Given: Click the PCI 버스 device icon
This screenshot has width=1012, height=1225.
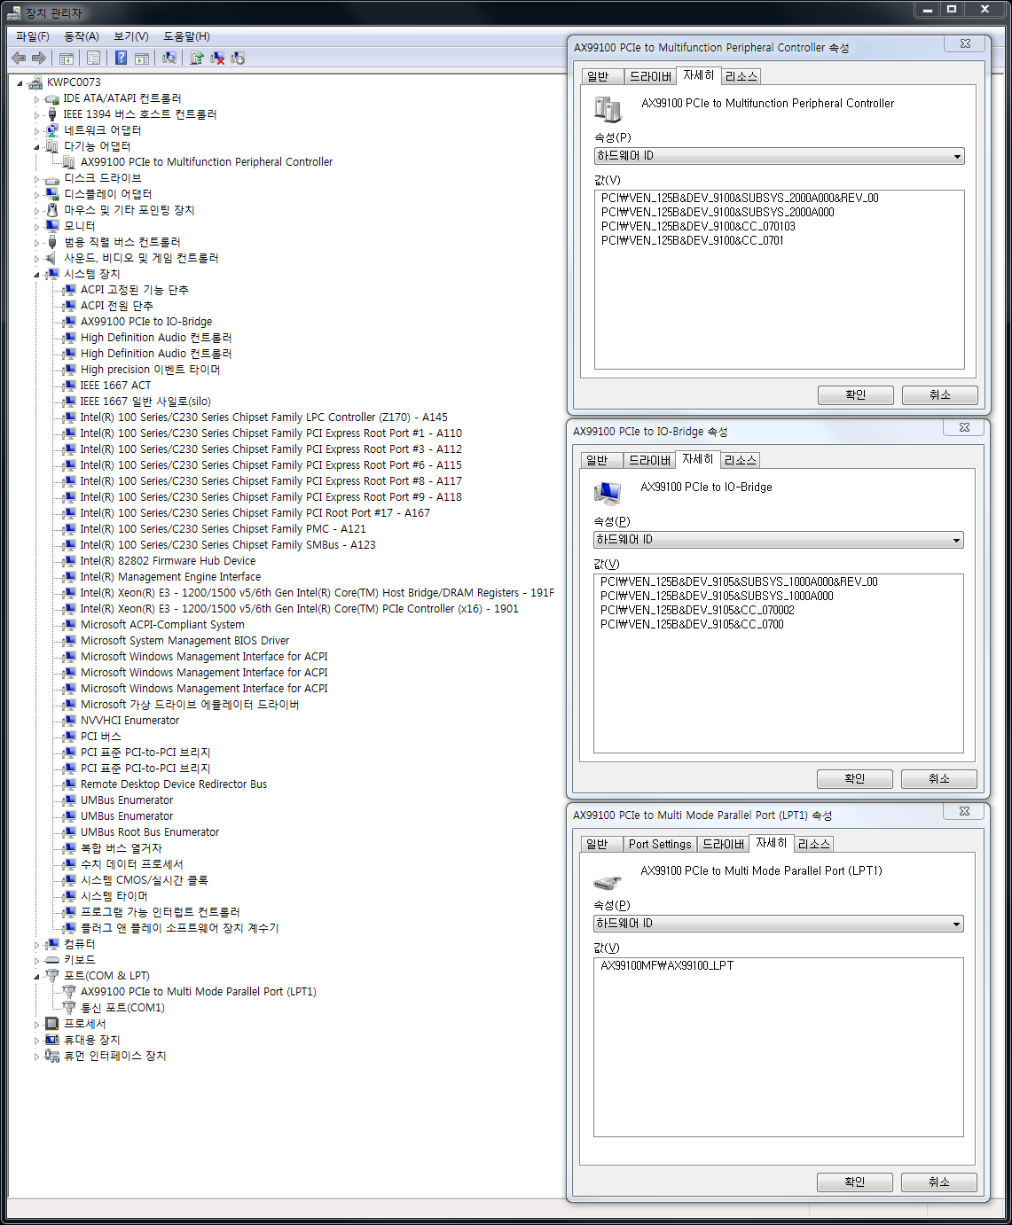Looking at the screenshot, I should (x=69, y=737).
